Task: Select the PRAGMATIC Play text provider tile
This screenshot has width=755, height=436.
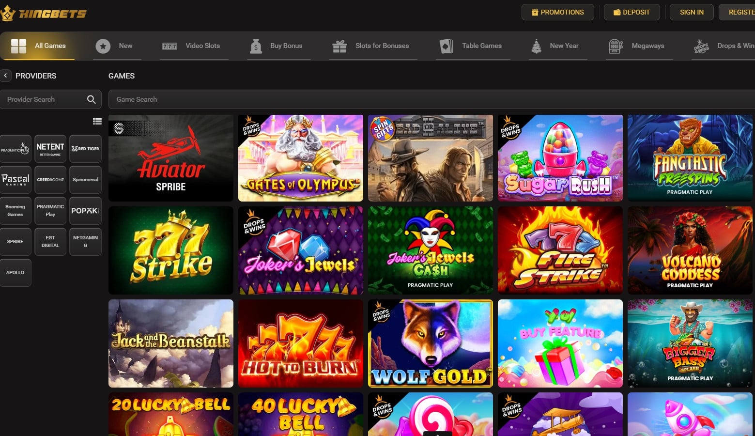Action: click(50, 211)
